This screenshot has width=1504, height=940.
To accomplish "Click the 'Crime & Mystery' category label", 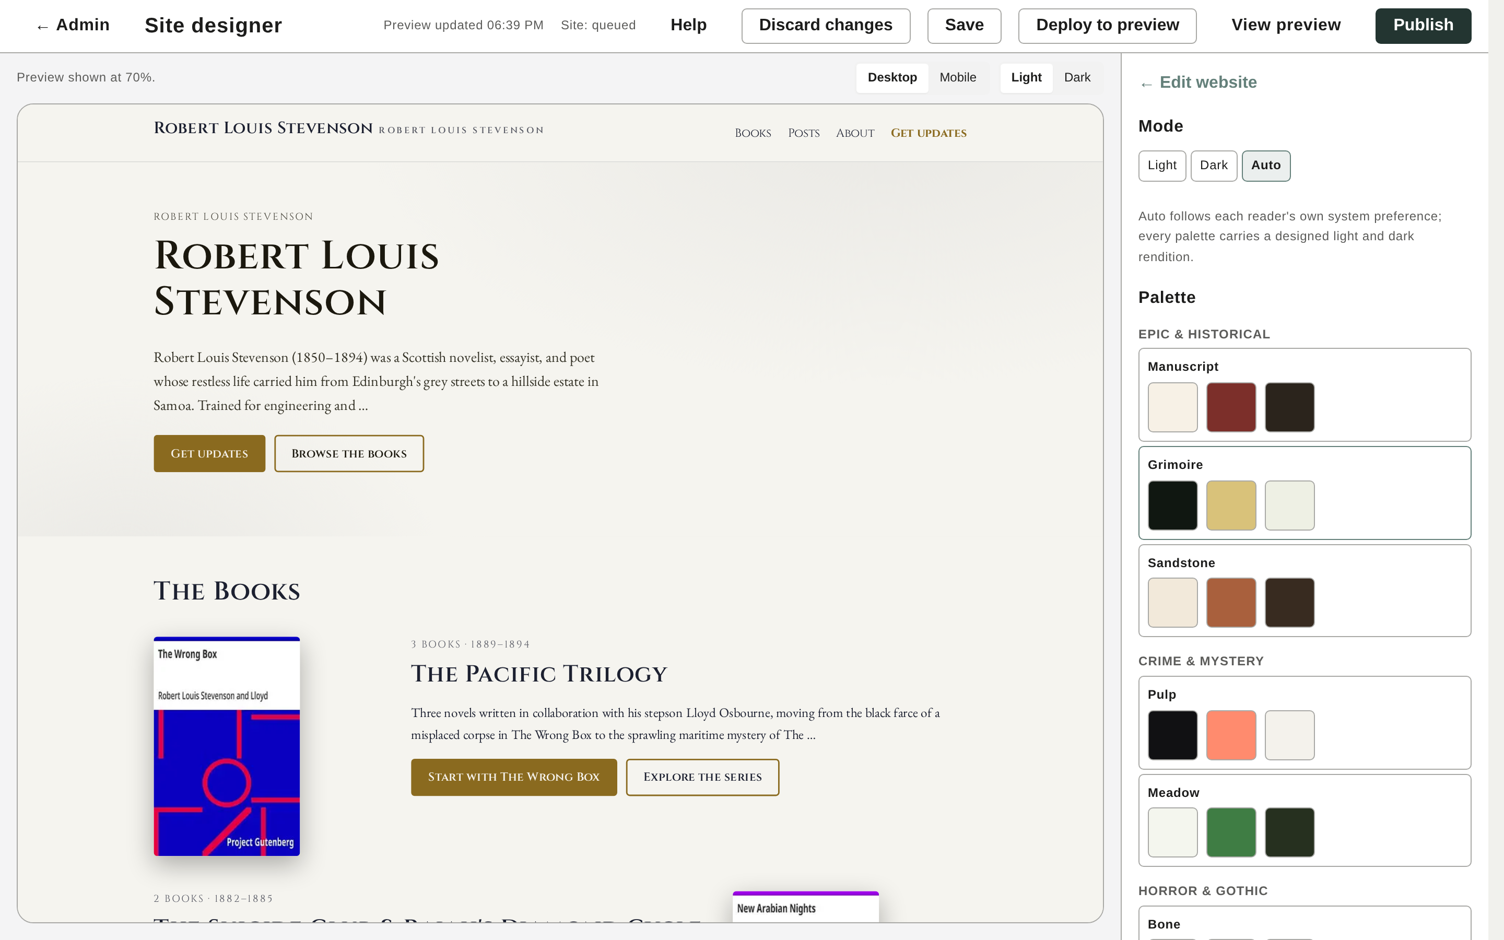I will [x=1201, y=662].
